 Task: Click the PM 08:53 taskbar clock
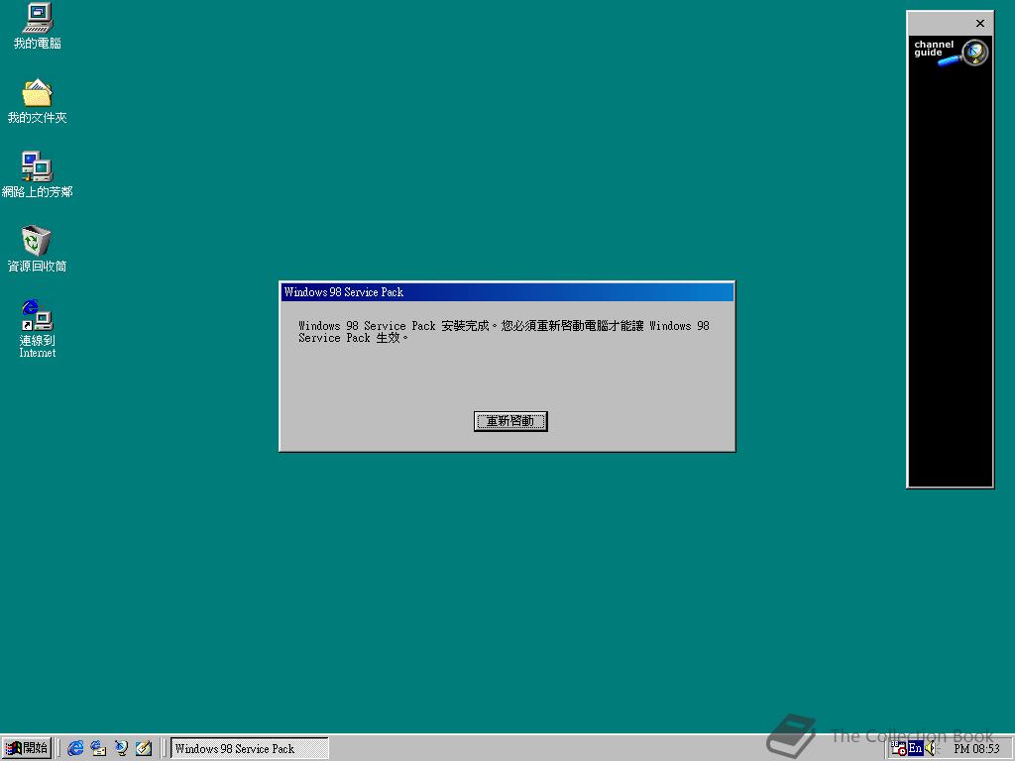[976, 749]
